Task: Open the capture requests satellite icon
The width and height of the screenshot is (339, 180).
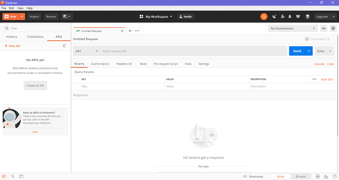Action: point(274,17)
